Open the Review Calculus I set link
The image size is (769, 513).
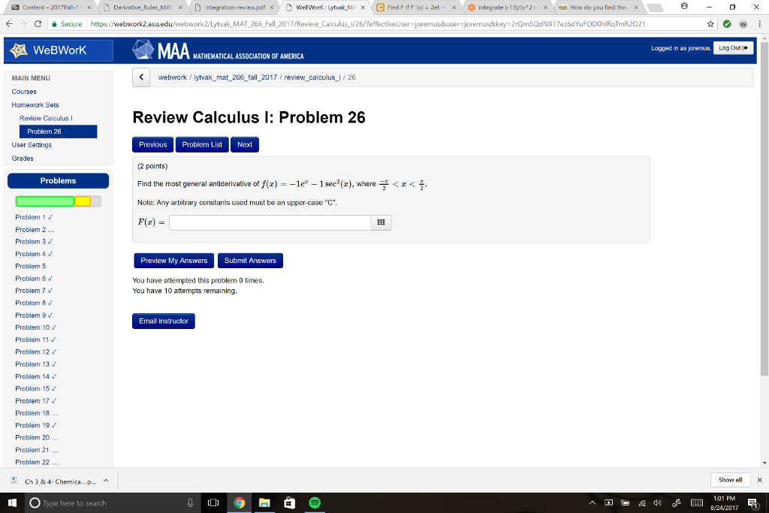(46, 118)
